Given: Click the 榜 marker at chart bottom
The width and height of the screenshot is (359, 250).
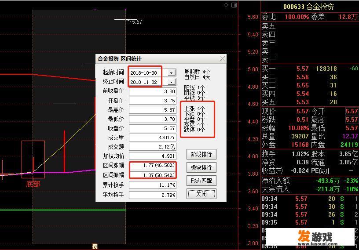Looking at the screenshot, I should pos(95,246).
